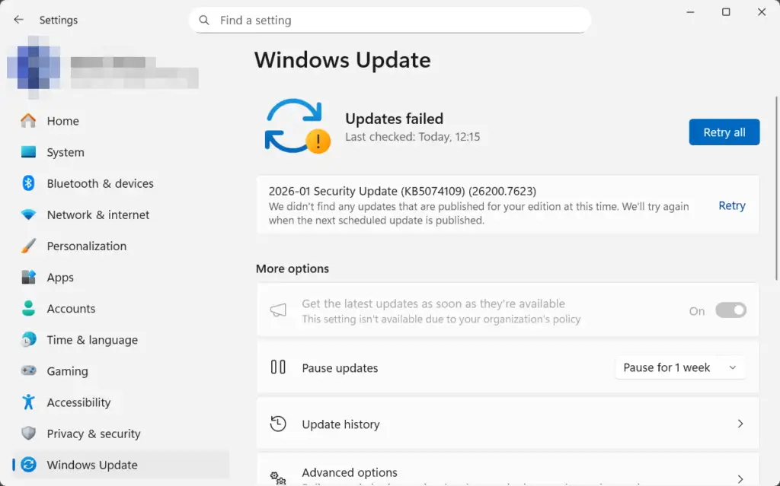
Task: Click the Accessibility figure icon
Action: tap(28, 402)
